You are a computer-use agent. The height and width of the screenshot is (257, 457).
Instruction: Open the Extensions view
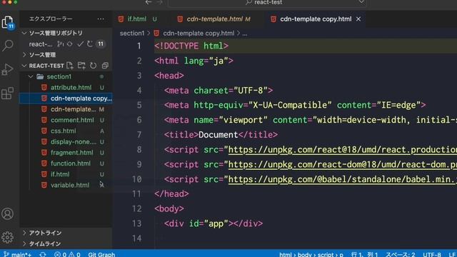[8, 94]
